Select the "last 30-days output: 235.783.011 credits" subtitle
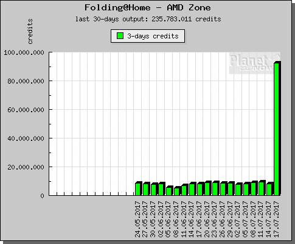 pyautogui.click(x=148, y=19)
